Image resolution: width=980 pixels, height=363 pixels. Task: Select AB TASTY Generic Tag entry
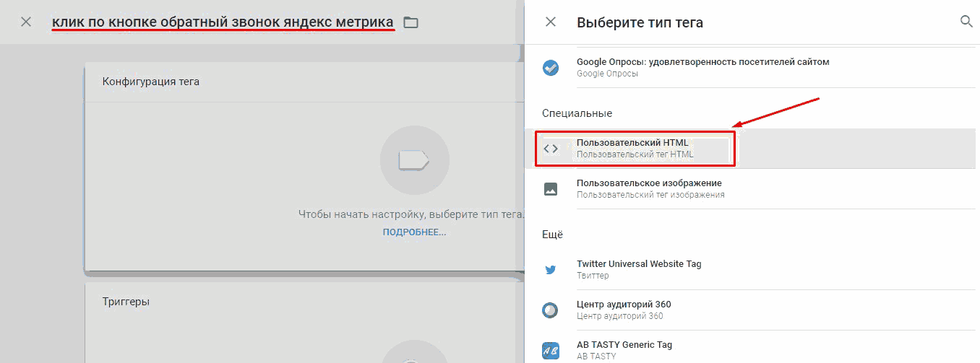750,349
